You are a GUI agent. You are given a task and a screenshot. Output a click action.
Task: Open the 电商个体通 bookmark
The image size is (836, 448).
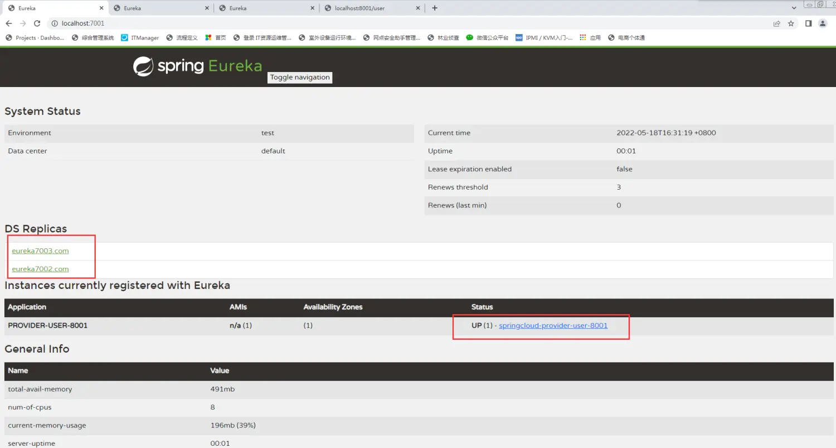pyautogui.click(x=626, y=38)
